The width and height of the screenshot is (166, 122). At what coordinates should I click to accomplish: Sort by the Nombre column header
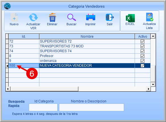click(x=87, y=36)
